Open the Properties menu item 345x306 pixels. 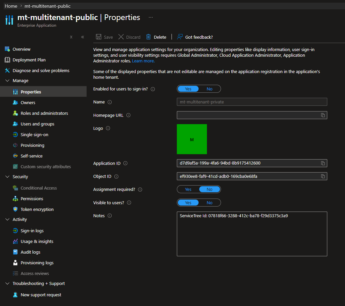click(43, 92)
